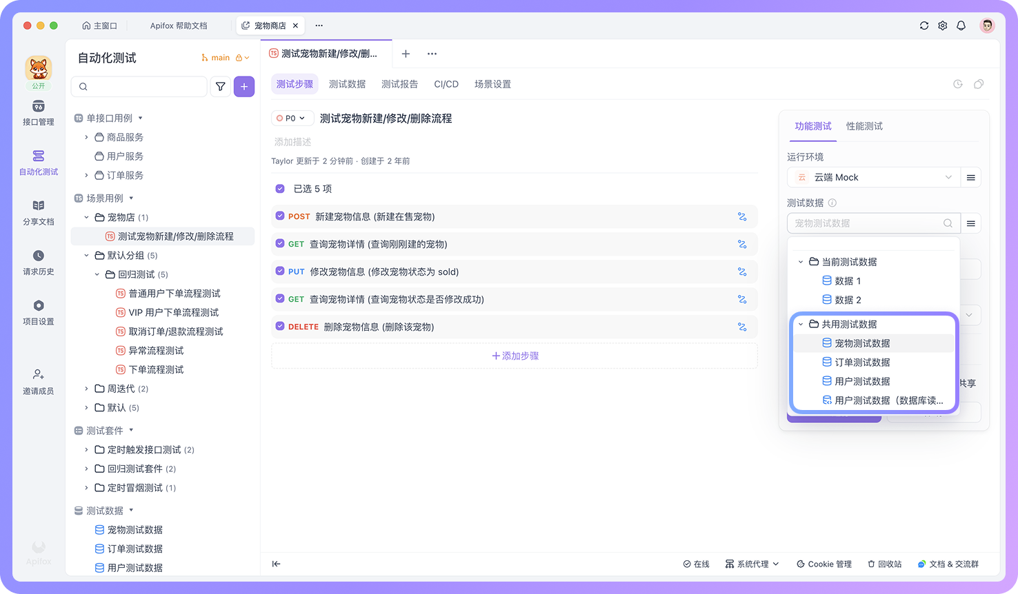Uncheck the PUT 修改宠物信息 step
This screenshot has height=594, width=1018.
coord(280,272)
